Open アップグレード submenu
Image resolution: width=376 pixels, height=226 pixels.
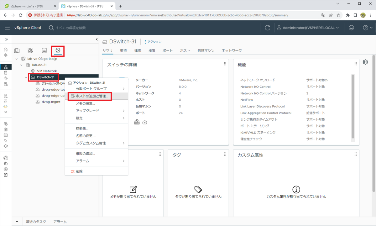coord(97,111)
